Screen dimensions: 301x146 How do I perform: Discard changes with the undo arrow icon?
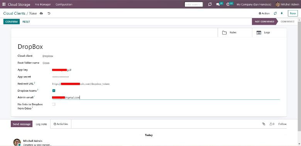click(49, 13)
